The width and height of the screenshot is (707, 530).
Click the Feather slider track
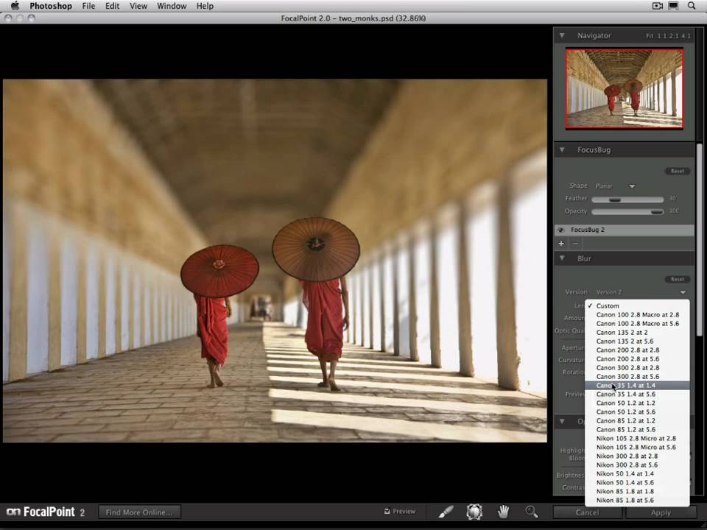pyautogui.click(x=627, y=199)
